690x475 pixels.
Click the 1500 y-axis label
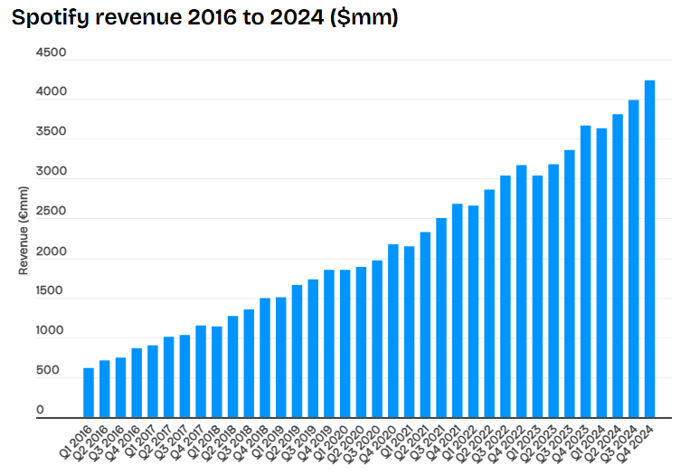(x=49, y=290)
